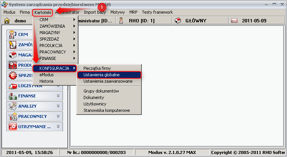Click the user icon beside RHO [ID: 1]
Image resolution: width=287 pixels, height=157 pixels.
(121, 21)
